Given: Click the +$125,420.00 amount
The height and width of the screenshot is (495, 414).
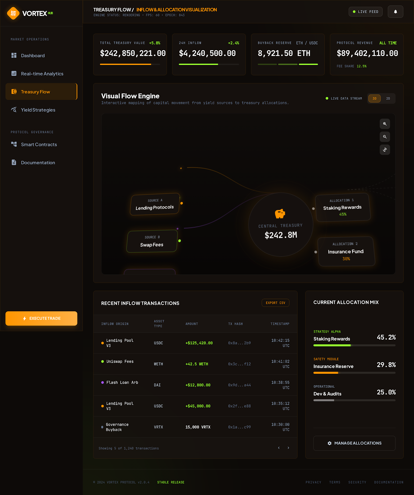Looking at the screenshot, I should click(x=199, y=343).
